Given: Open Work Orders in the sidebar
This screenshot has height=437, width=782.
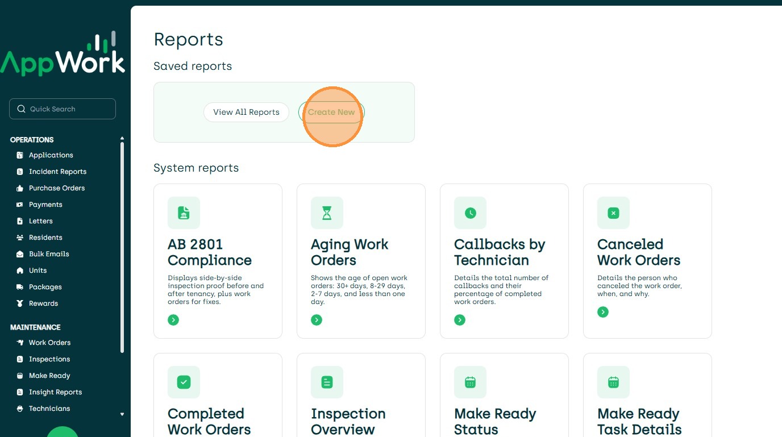Looking at the screenshot, I should click(x=49, y=343).
